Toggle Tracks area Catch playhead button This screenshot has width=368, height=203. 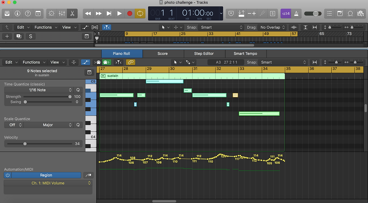(x=106, y=27)
